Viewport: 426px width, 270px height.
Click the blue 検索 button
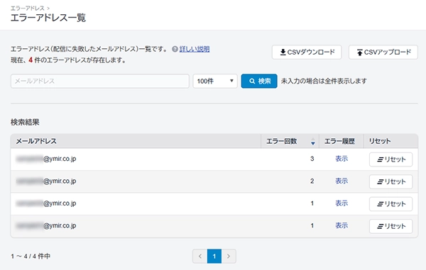click(259, 81)
